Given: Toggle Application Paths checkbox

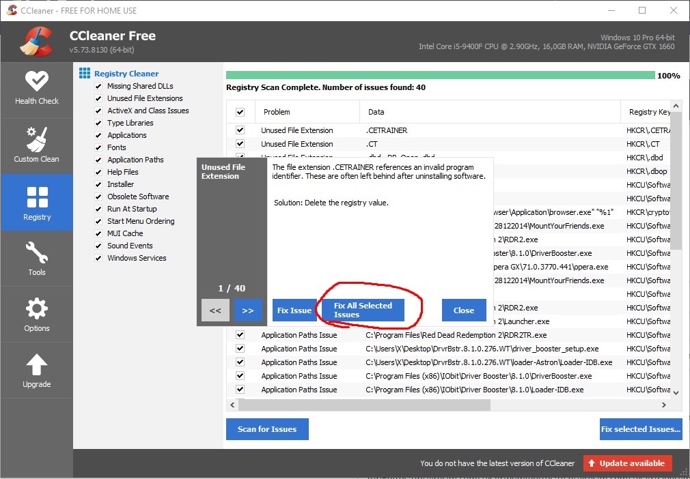Looking at the screenshot, I should click(98, 160).
